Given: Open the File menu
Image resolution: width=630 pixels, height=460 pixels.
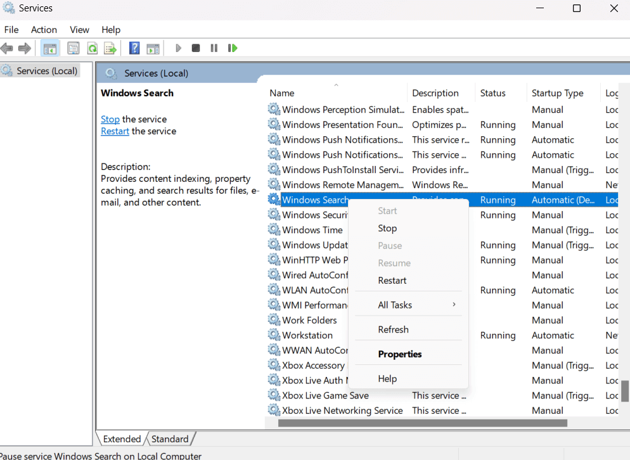Looking at the screenshot, I should tap(11, 30).
